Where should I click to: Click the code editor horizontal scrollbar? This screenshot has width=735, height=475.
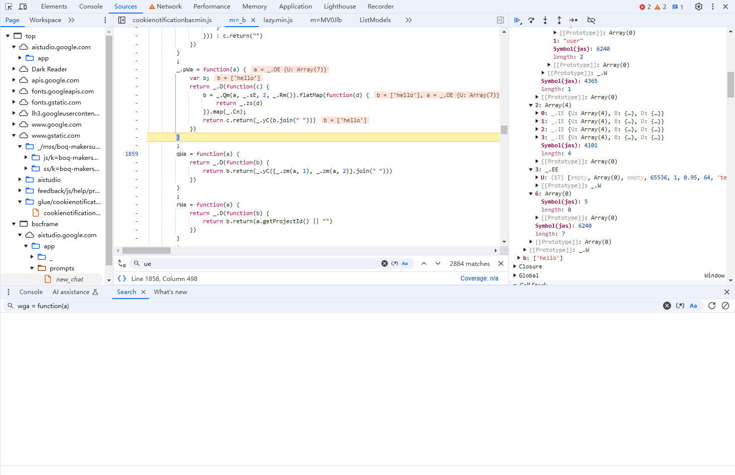[146, 250]
